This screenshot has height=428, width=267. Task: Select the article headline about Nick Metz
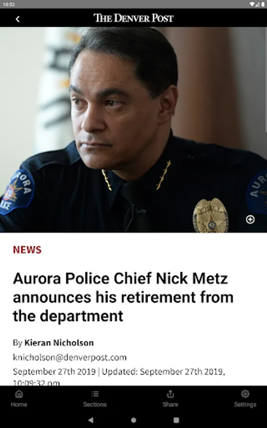click(123, 297)
